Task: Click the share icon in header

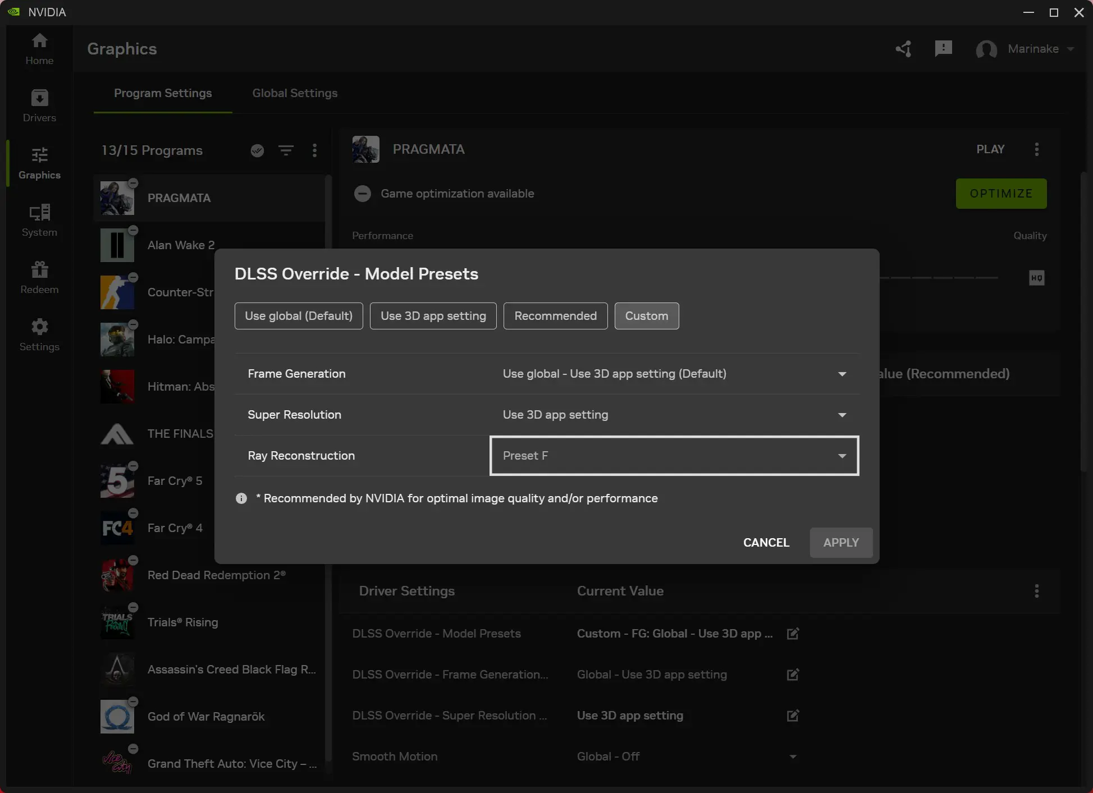Action: click(x=903, y=49)
